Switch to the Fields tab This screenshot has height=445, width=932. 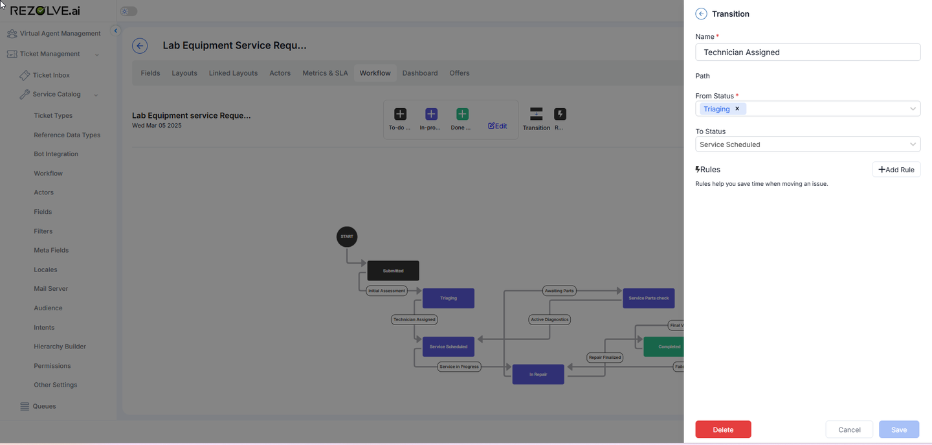point(150,73)
